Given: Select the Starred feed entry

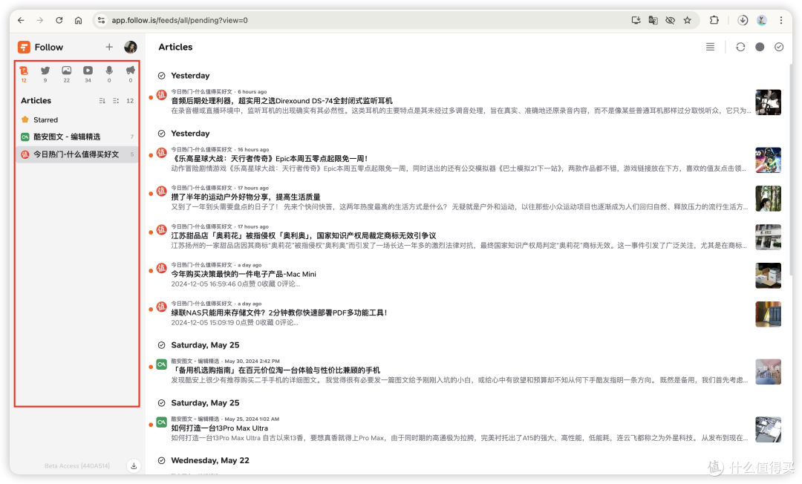Looking at the screenshot, I should tap(46, 120).
